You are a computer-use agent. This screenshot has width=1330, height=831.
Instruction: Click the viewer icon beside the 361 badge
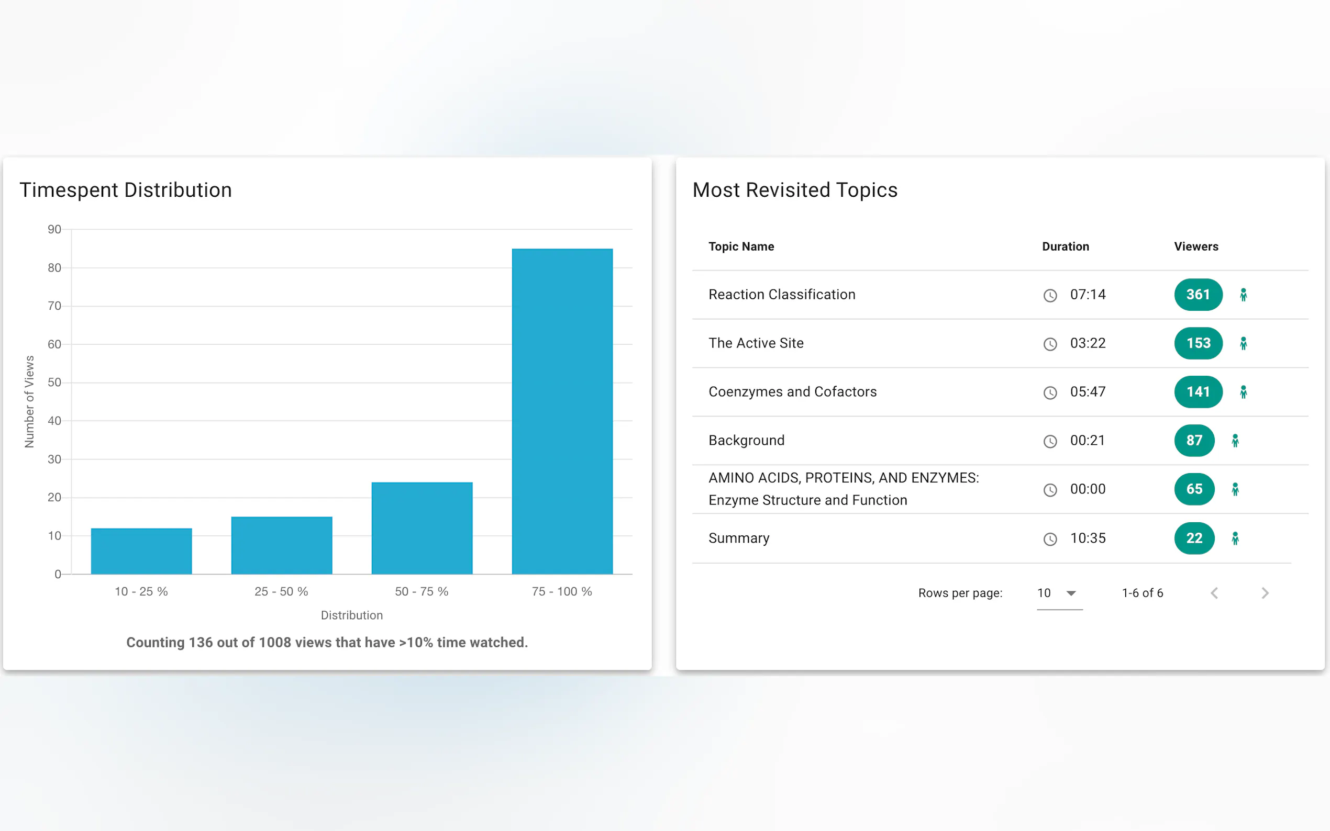(x=1243, y=295)
